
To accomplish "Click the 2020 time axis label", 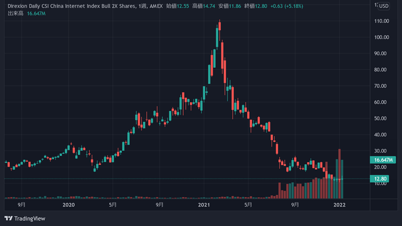I will point(68,205).
